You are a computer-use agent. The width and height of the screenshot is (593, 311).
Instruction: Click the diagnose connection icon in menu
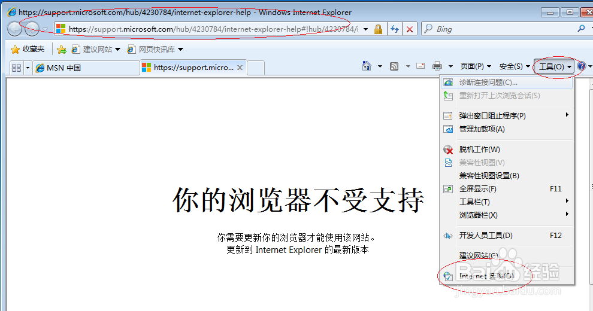[x=448, y=83]
